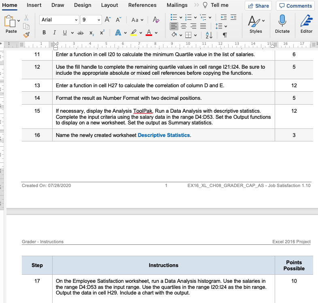318x303 pixels.
Task: Click the left indent marker on ruler
Action: coord(55,48)
